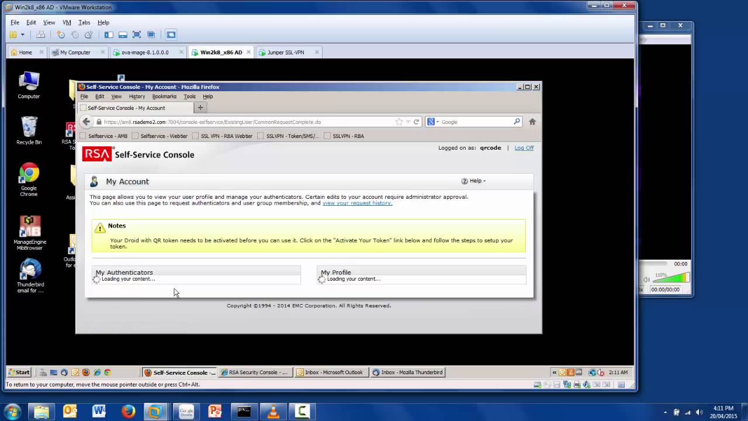This screenshot has height=421, width=748.
Task: Click the revert snapshot toolbar icon
Action: [75, 34]
